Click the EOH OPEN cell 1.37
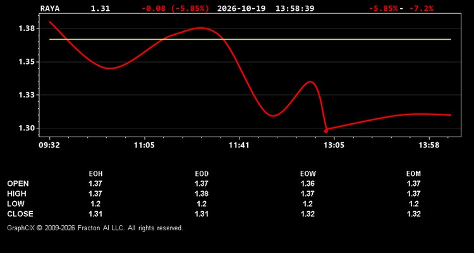474x253 pixels. (x=95, y=183)
